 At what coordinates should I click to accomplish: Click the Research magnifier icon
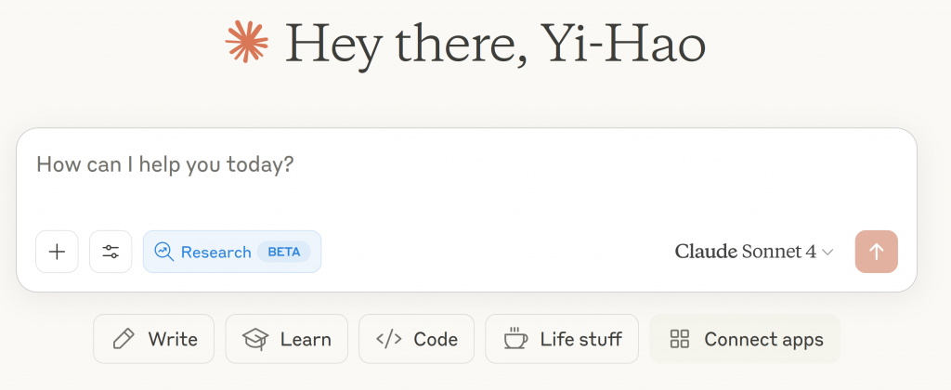click(164, 252)
